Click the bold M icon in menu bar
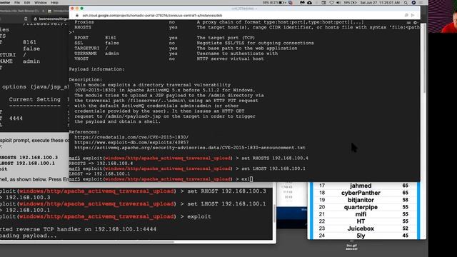457x257 pixels. point(302,3)
